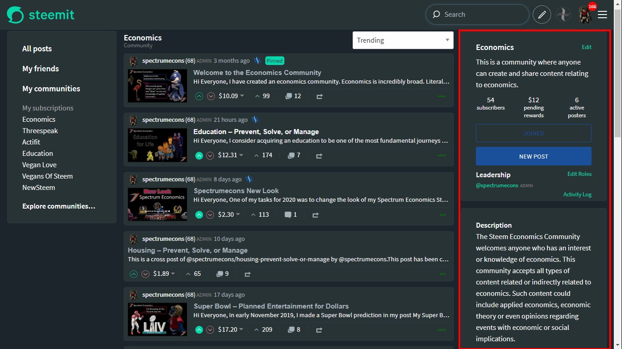Upvote the Housing – Prevent, Solve, or Manage post
The height and width of the screenshot is (349, 622).
(133, 274)
